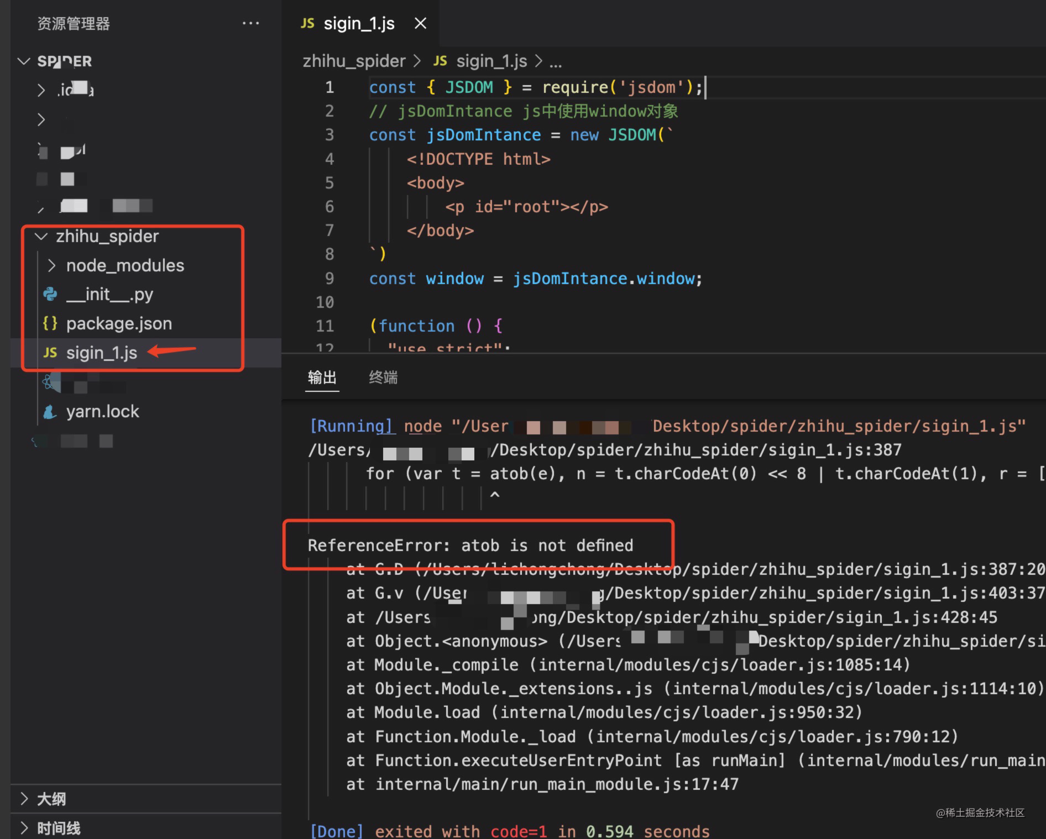Viewport: 1046px width, 839px height.
Task: Click the <p id="root"> code line
Action: pyautogui.click(x=526, y=207)
